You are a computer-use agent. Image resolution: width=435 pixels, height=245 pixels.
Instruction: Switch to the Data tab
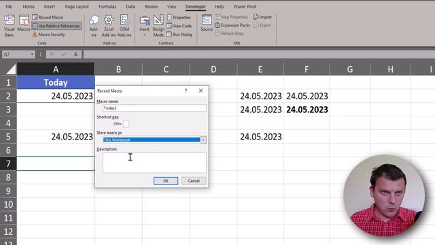click(x=130, y=6)
